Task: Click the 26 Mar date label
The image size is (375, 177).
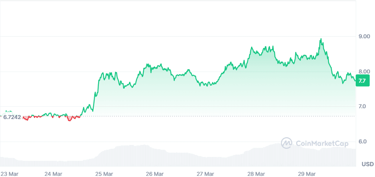Action: pyautogui.click(x=155, y=174)
